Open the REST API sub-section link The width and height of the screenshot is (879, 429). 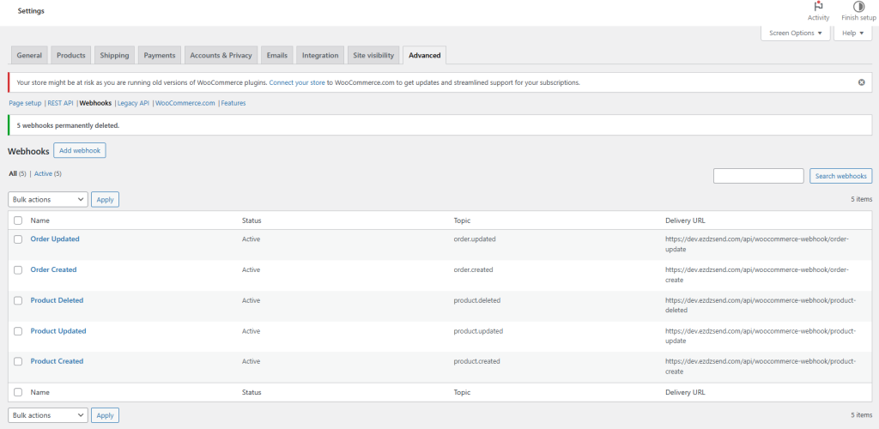pyautogui.click(x=60, y=103)
